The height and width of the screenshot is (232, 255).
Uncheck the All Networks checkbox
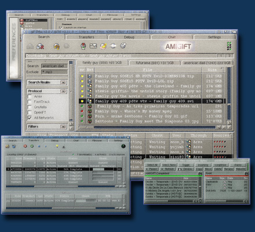point(30,118)
